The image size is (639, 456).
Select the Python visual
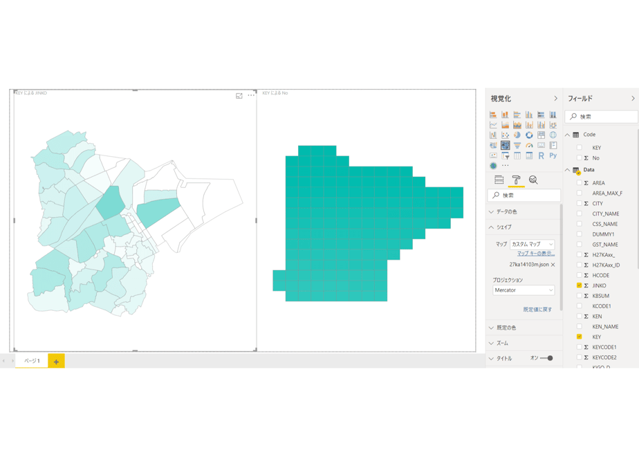553,155
